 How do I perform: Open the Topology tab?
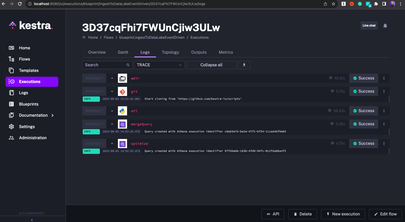pyautogui.click(x=170, y=52)
